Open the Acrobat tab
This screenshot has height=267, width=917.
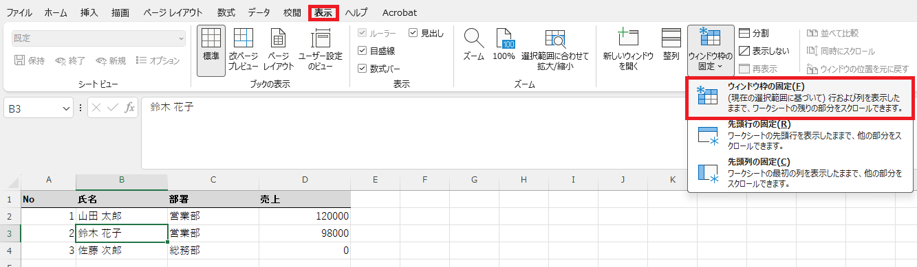tap(399, 12)
